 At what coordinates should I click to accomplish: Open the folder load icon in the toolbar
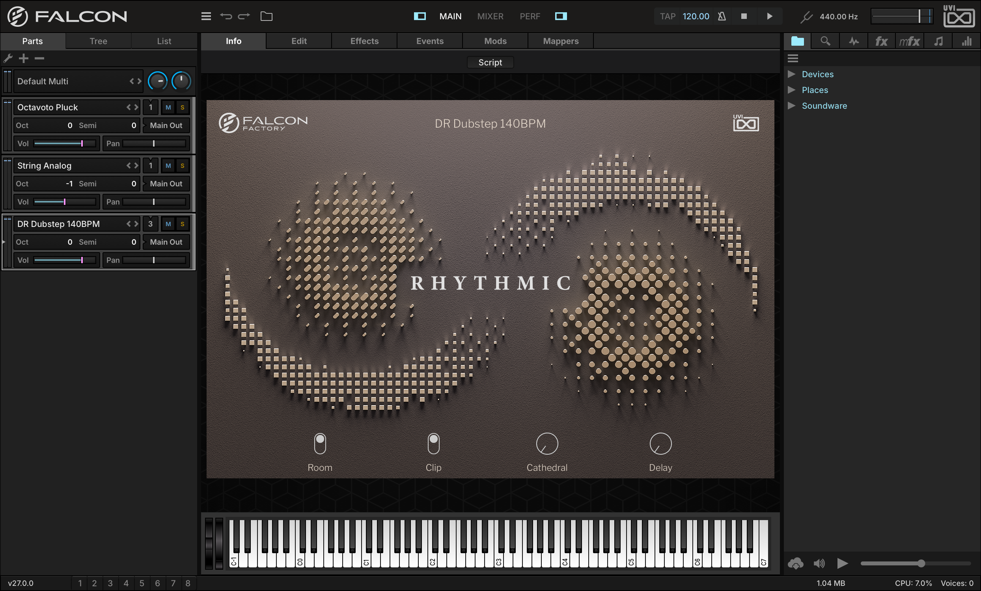tap(267, 16)
